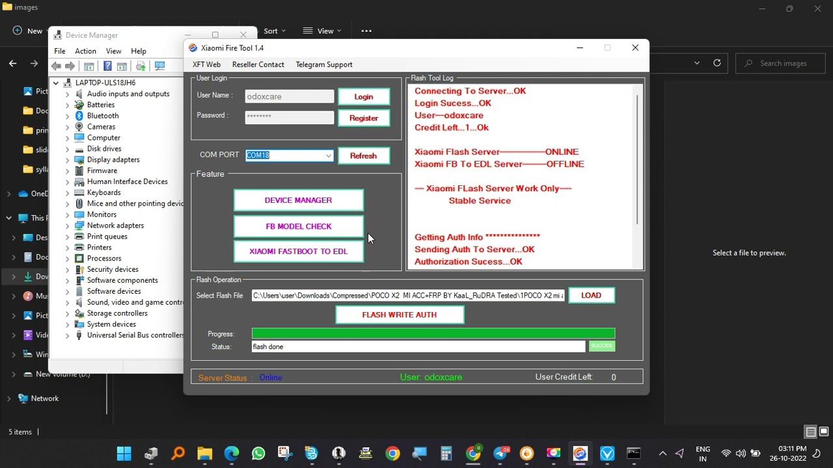Select the Keyboards entry in device tree

point(104,193)
